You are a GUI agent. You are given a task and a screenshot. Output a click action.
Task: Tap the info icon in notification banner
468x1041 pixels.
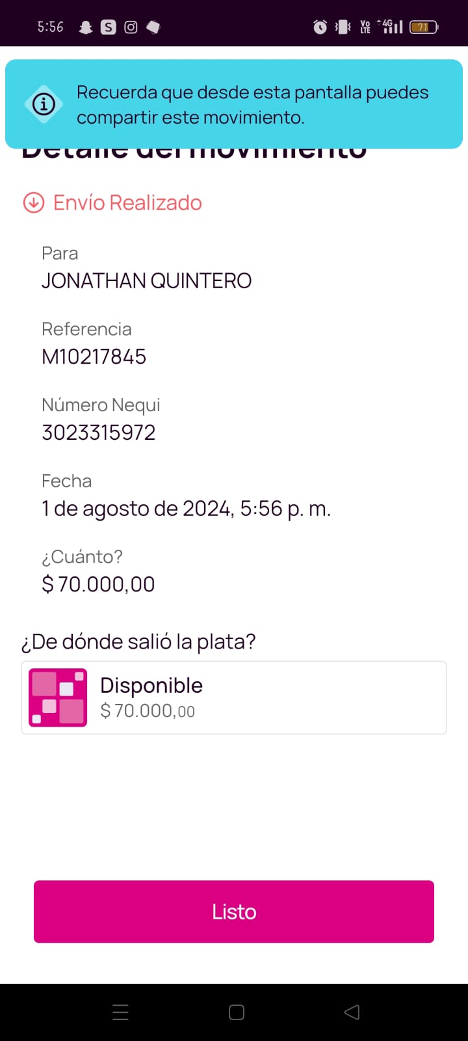click(44, 104)
